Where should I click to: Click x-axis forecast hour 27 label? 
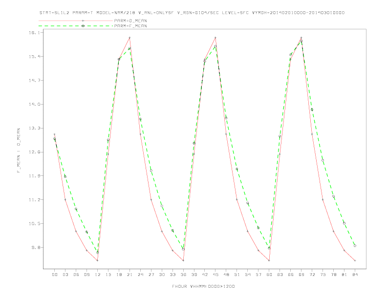point(151,275)
